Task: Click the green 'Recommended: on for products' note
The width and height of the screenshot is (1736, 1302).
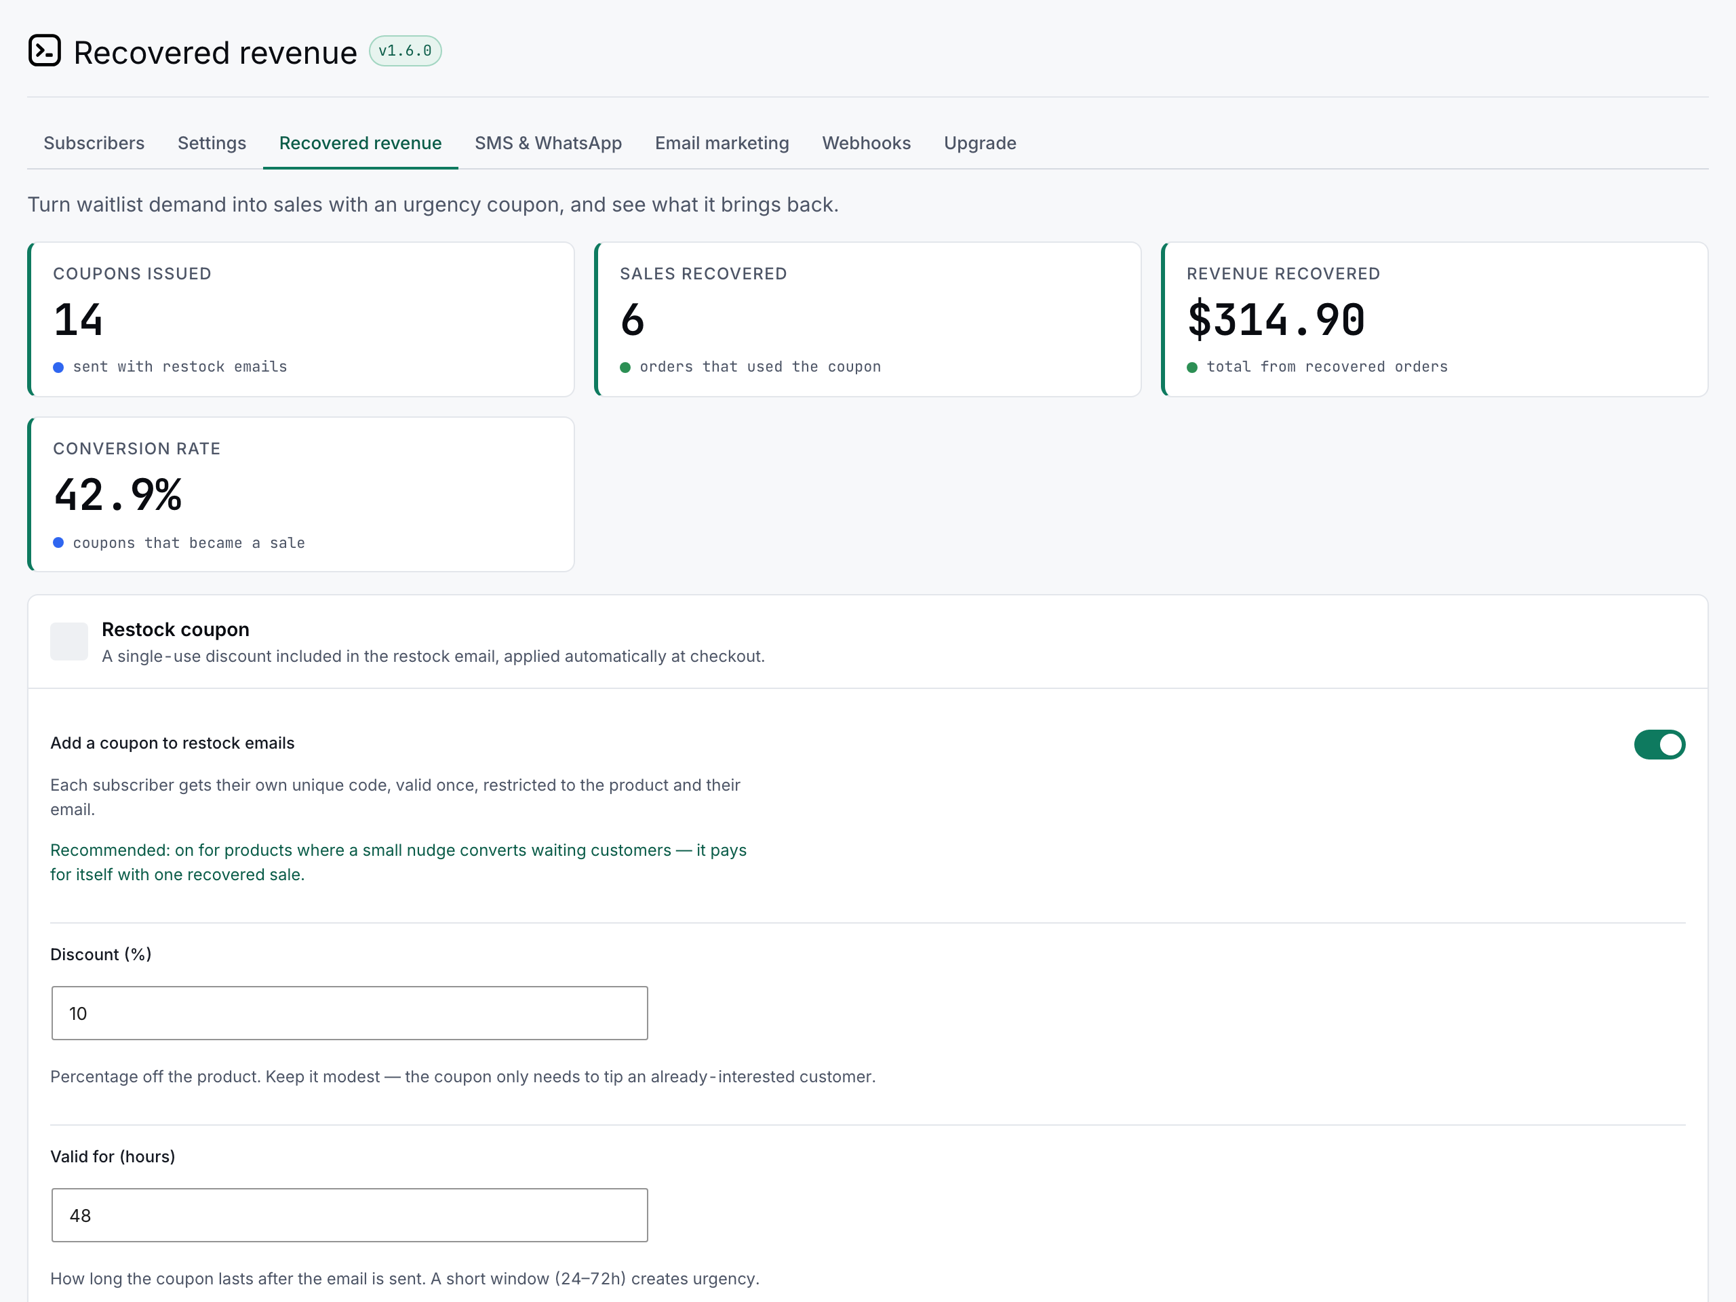Action: [x=399, y=862]
